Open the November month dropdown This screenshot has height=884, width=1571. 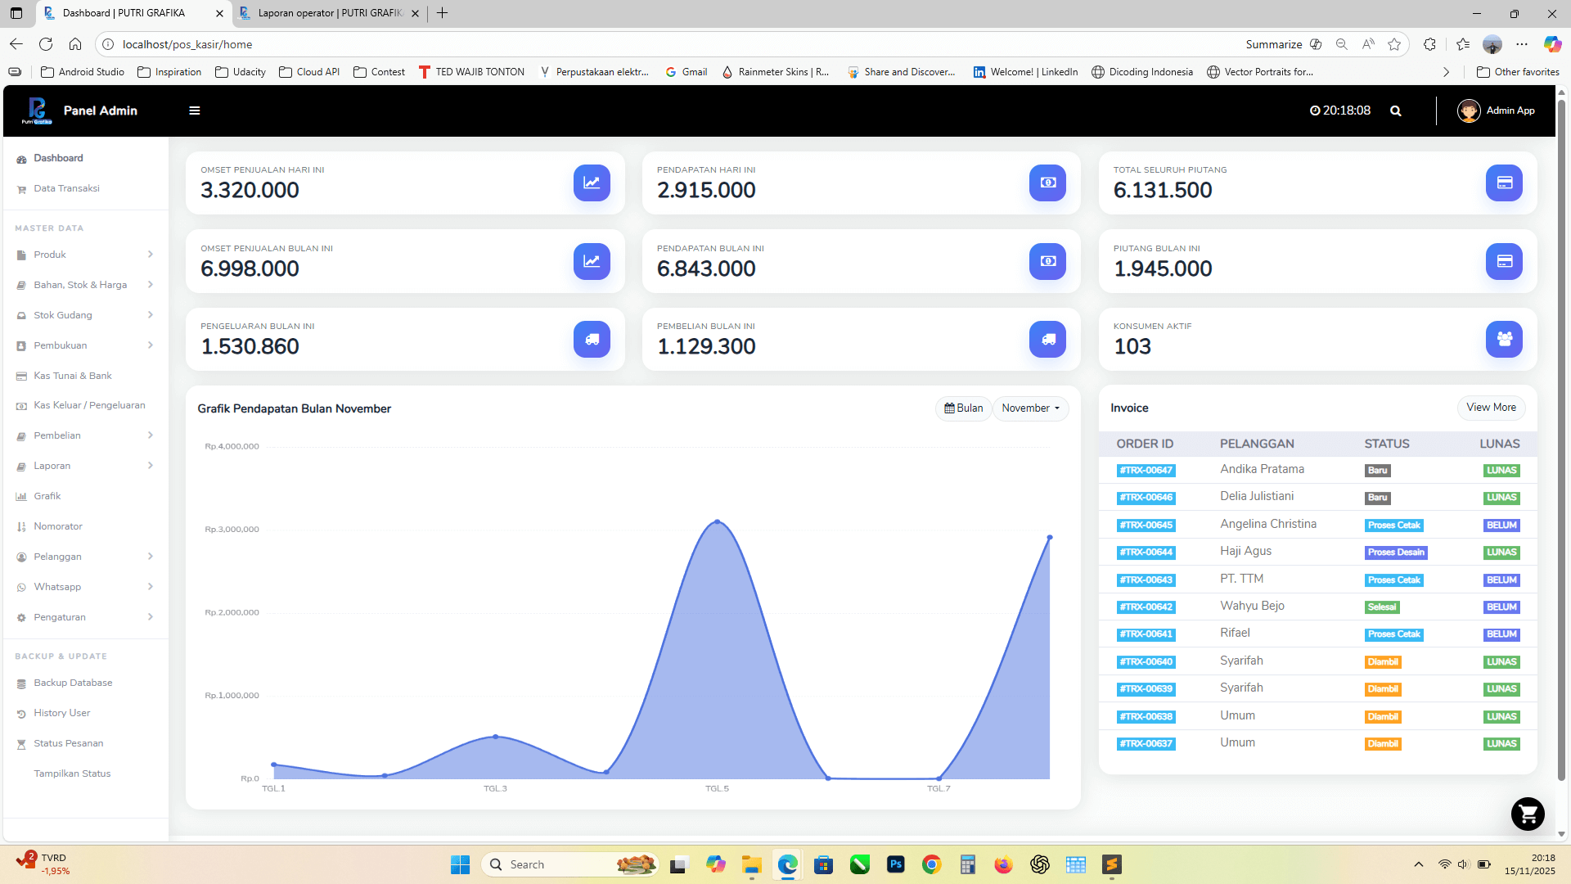point(1030,408)
